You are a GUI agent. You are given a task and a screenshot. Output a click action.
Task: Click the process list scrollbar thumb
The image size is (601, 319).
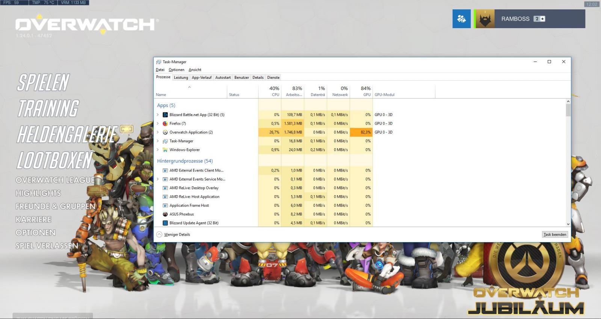click(568, 110)
